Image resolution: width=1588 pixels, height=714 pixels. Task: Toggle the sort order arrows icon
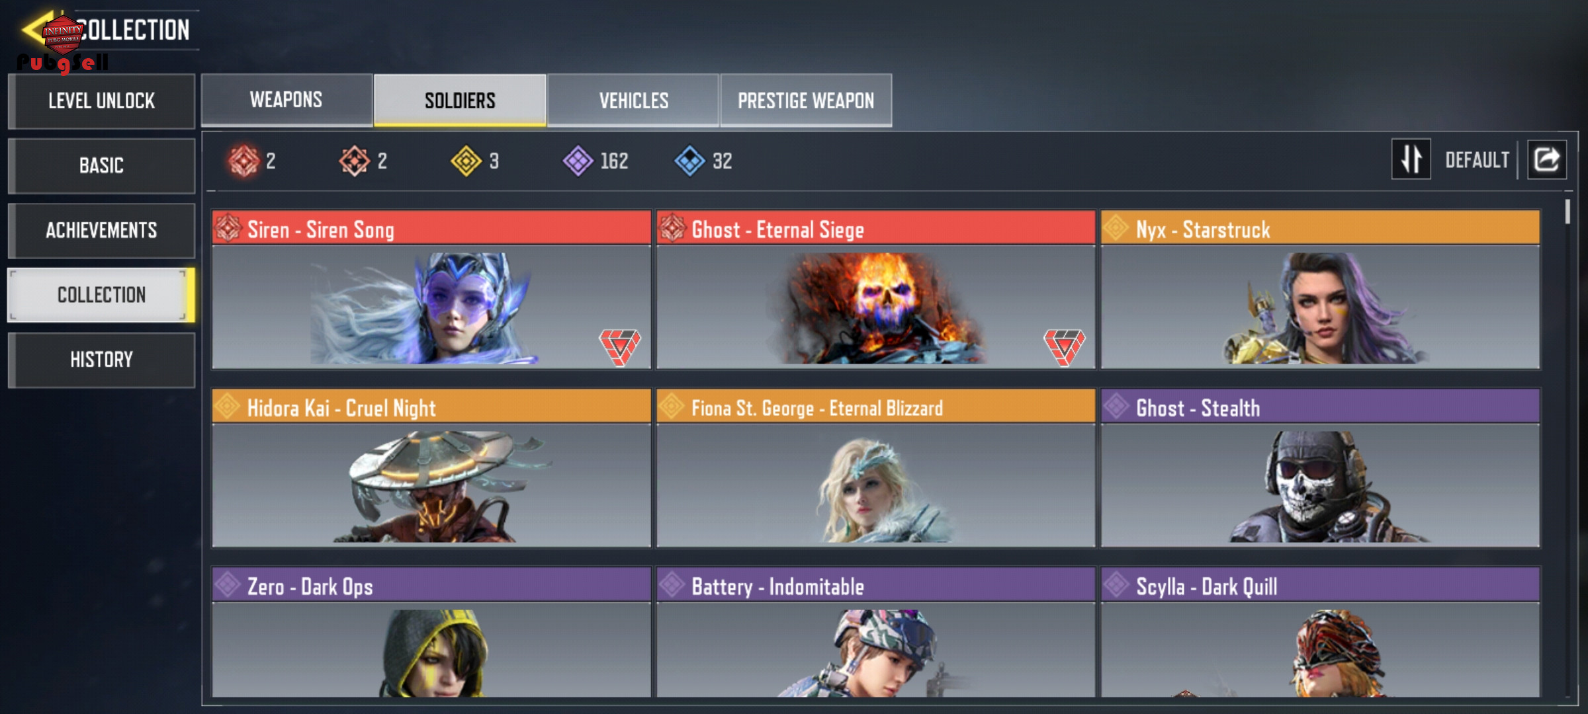tap(1411, 159)
